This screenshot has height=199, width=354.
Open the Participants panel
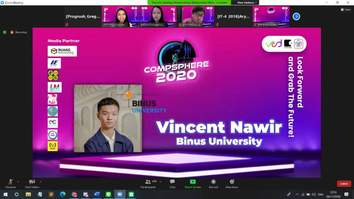point(148,184)
